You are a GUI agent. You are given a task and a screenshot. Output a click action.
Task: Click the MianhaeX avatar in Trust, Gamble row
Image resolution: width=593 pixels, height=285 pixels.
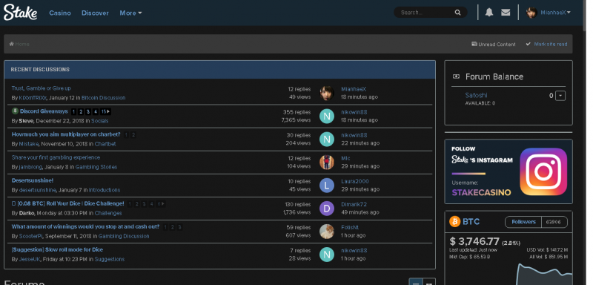(x=327, y=93)
